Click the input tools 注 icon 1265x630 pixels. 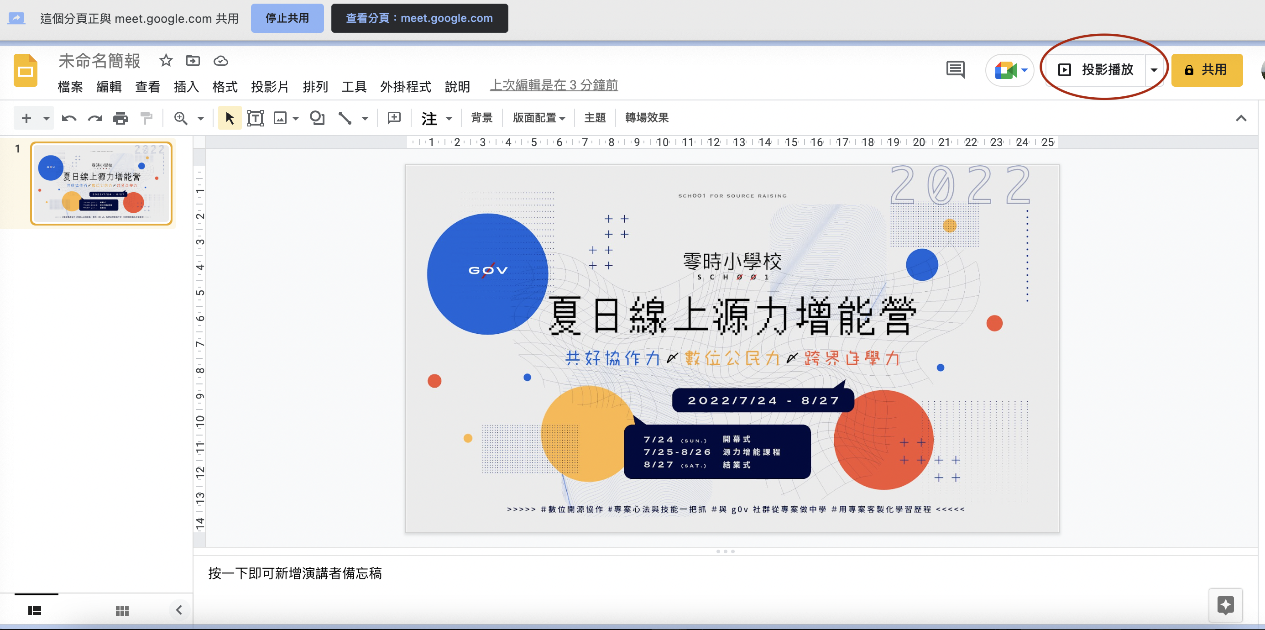click(x=429, y=118)
